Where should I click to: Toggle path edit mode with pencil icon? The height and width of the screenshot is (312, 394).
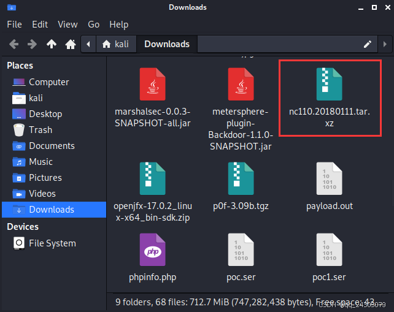coord(368,44)
